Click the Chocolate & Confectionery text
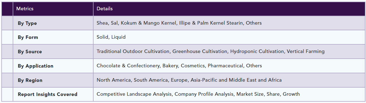366x103 pixels. point(128,66)
